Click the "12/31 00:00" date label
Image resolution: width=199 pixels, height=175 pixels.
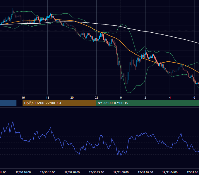121,172
